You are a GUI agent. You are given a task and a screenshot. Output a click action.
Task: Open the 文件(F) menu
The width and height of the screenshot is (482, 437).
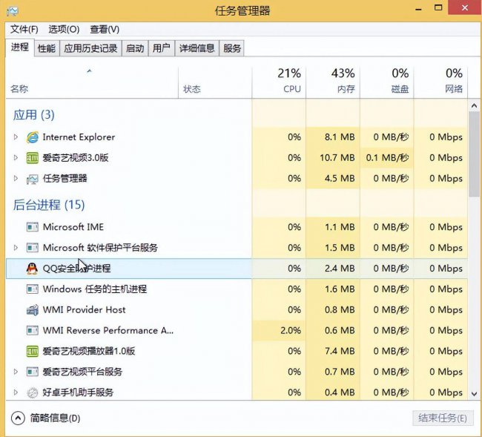tap(24, 30)
